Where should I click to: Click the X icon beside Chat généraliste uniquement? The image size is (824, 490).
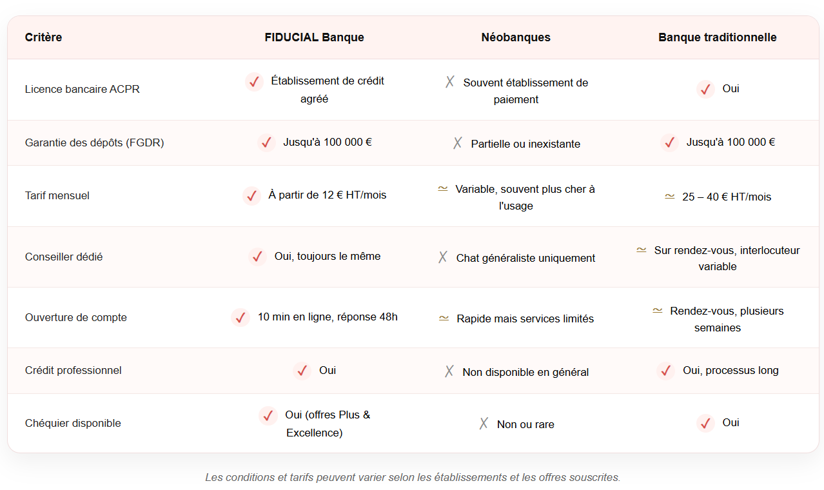[443, 257]
